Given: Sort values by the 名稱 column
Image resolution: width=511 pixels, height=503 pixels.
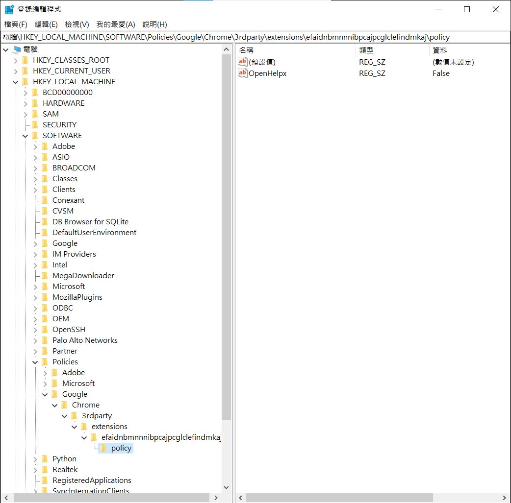Looking at the screenshot, I should click(245, 50).
